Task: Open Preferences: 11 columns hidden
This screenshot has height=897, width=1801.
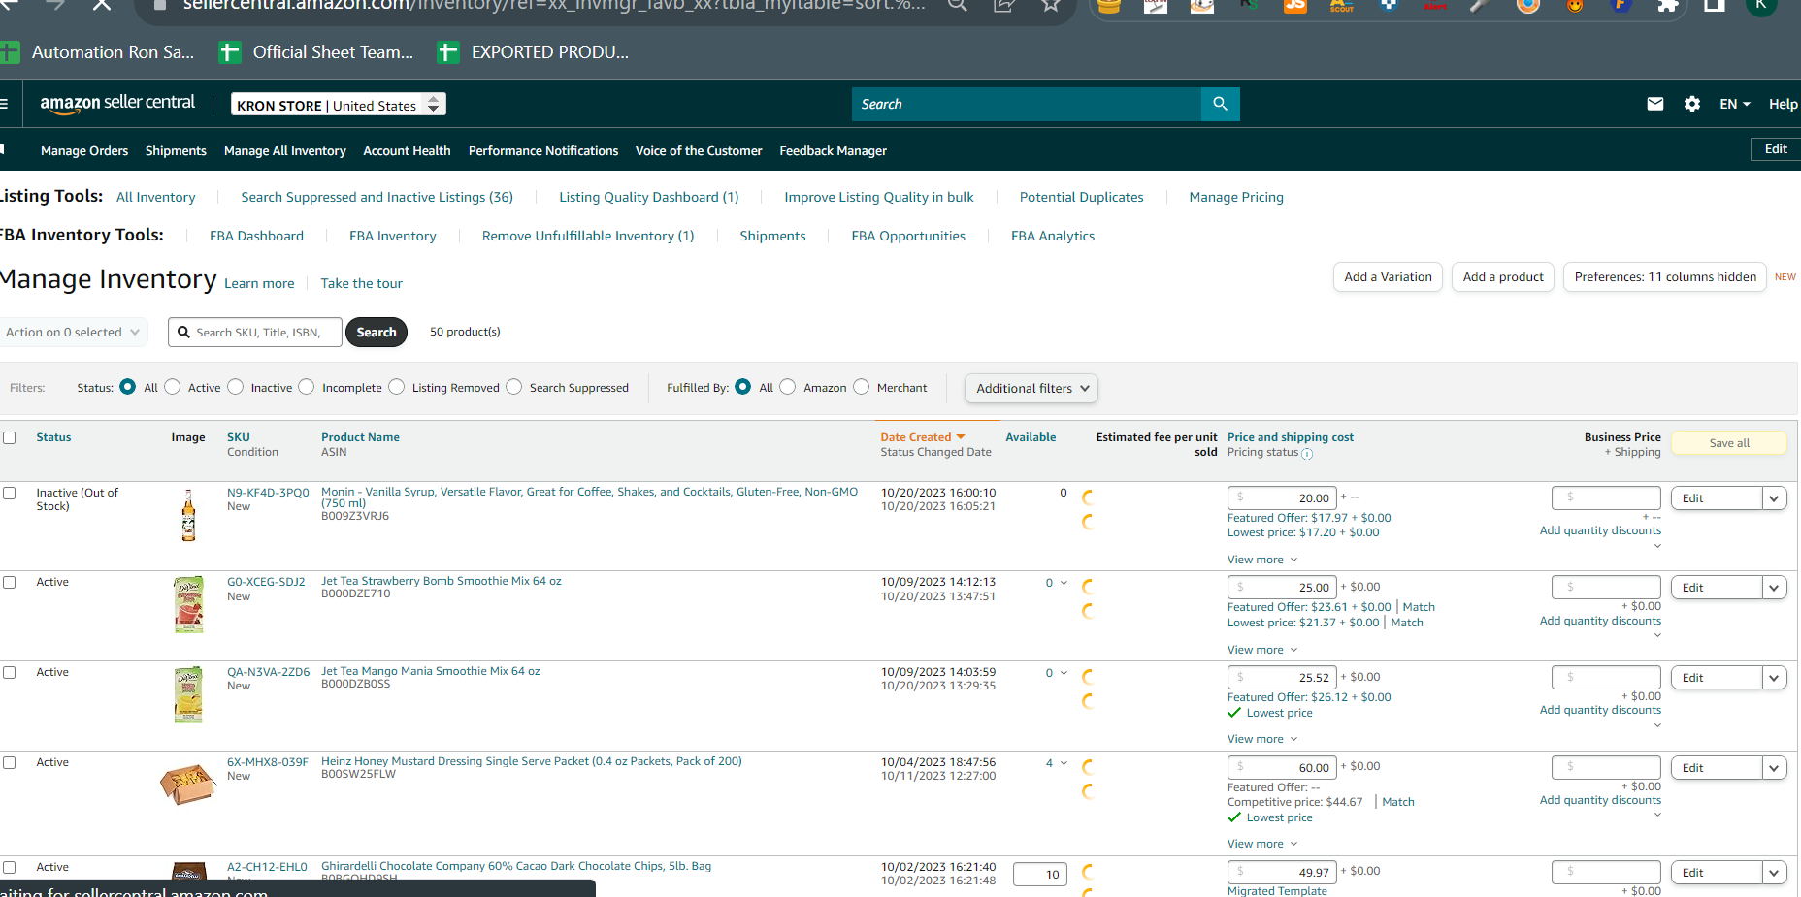Action: tap(1665, 277)
